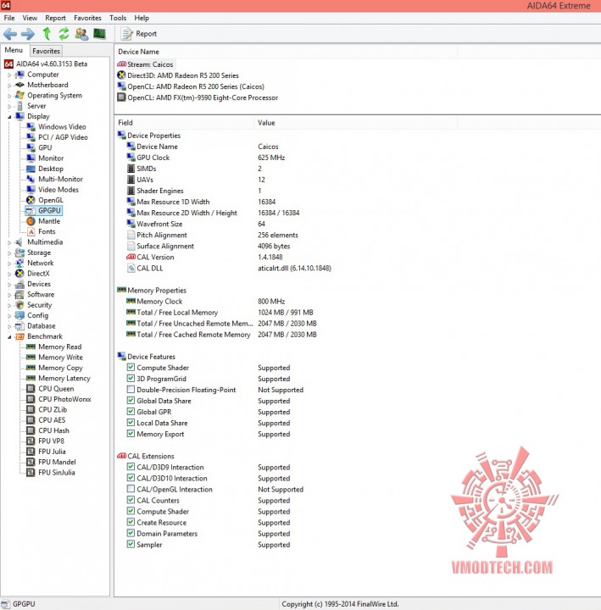Open the Tools menu
The height and width of the screenshot is (610, 601).
[118, 18]
